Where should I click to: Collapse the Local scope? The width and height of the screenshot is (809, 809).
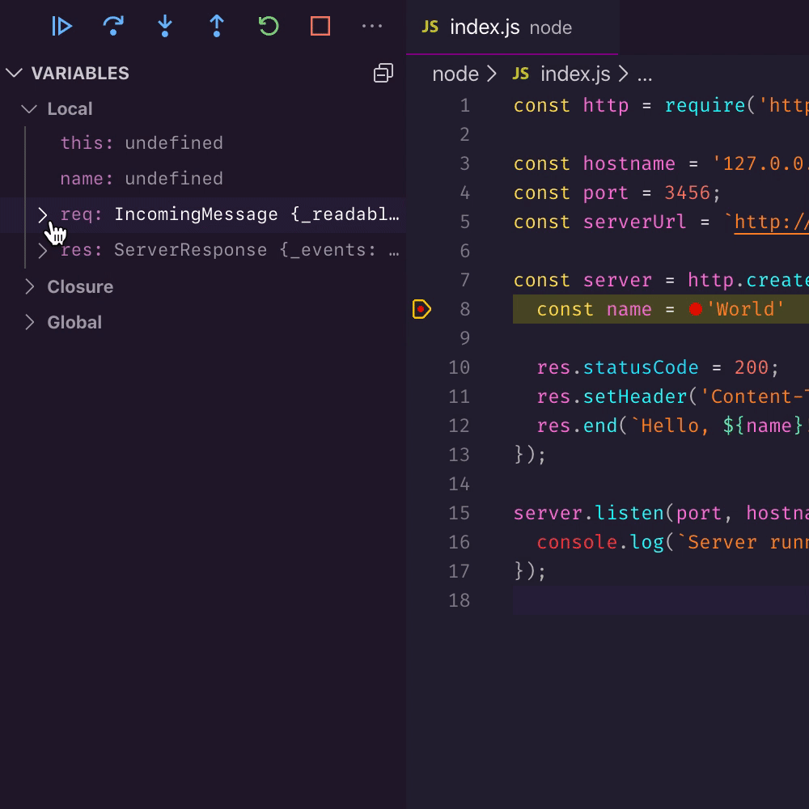pos(30,109)
